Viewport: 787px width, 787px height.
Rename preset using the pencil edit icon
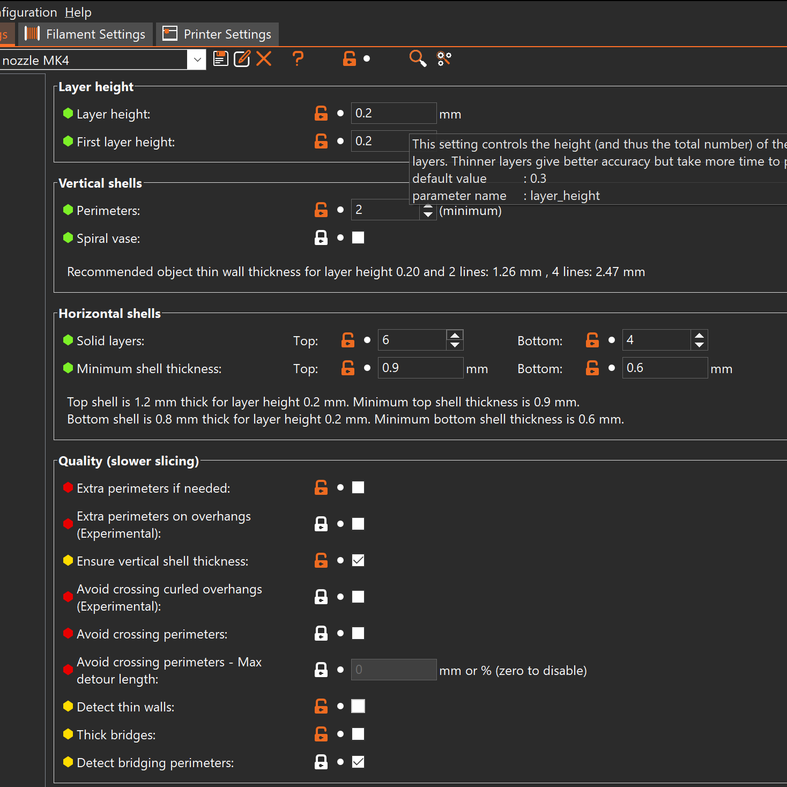pos(242,58)
